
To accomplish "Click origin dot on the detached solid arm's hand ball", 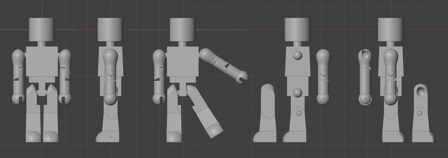I will coord(323,99).
